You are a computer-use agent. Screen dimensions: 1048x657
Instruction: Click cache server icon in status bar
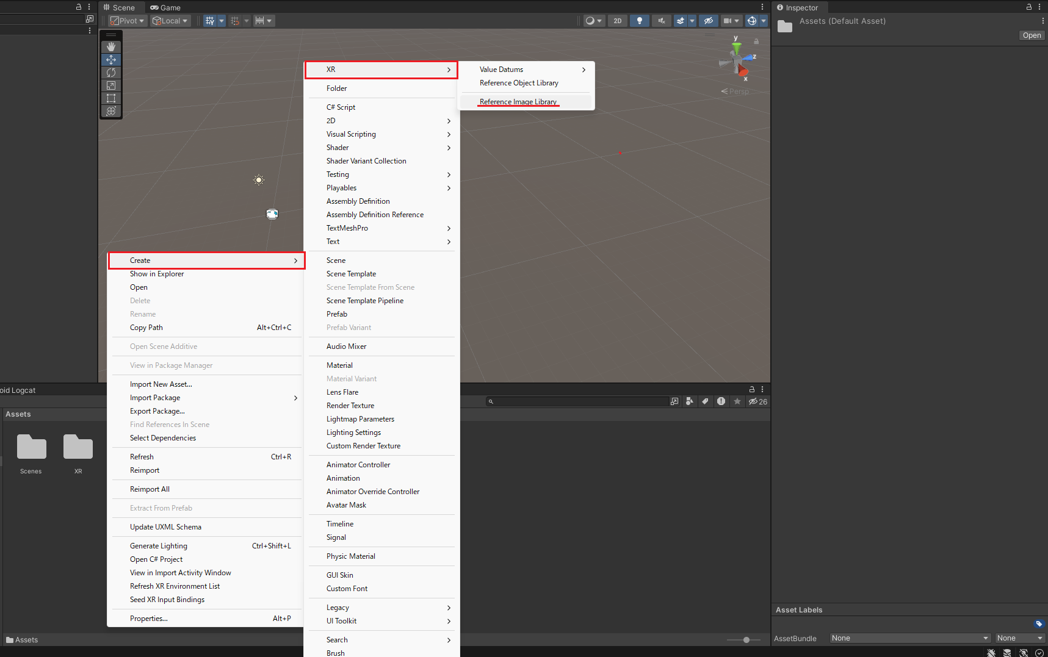pyautogui.click(x=1007, y=653)
